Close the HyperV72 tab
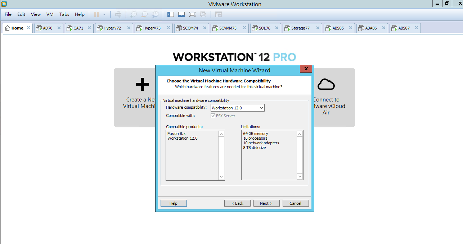The width and height of the screenshot is (463, 244). [129, 28]
